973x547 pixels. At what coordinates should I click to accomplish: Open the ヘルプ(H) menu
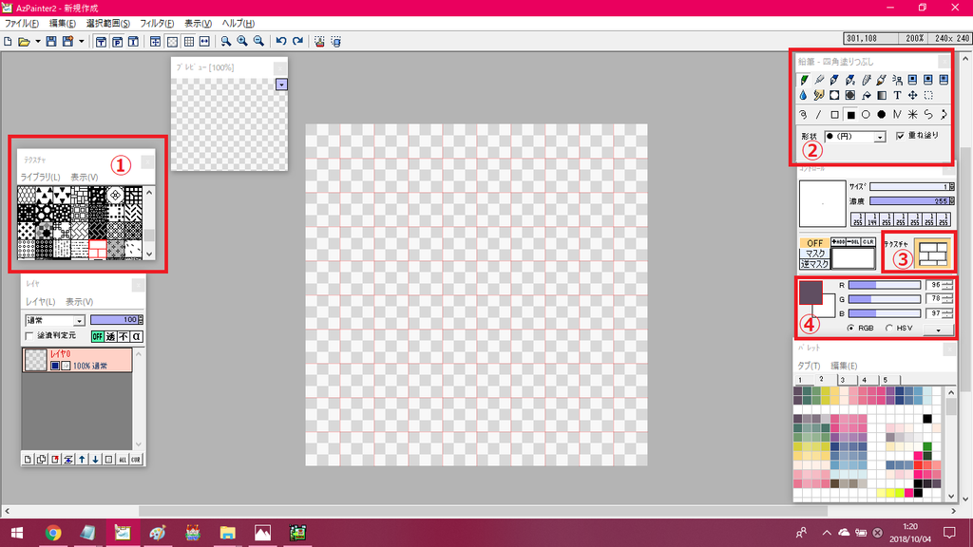[238, 24]
